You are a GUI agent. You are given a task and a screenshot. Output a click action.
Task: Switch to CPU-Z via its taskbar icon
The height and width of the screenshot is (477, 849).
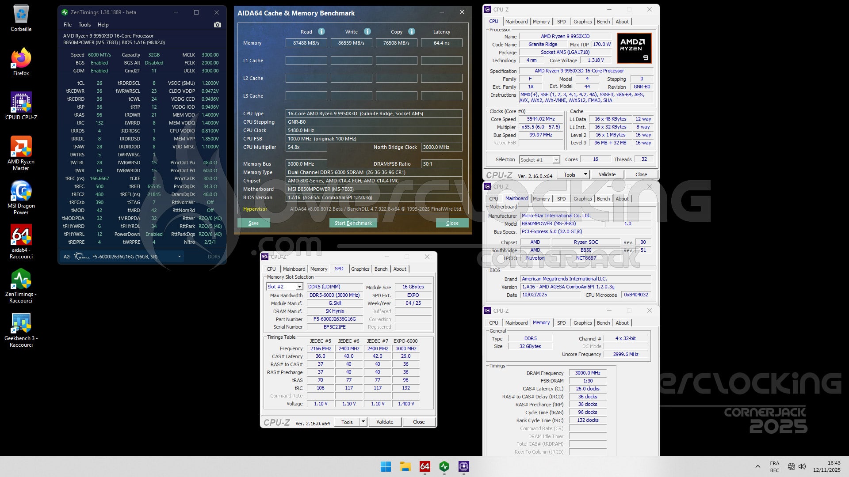coord(463,466)
